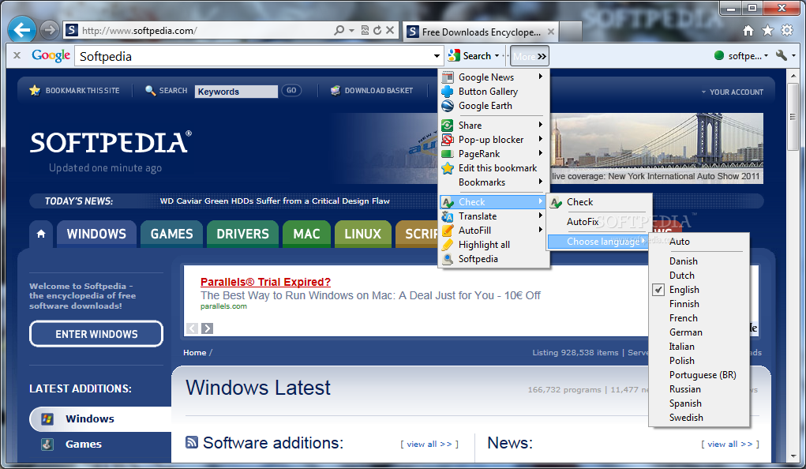Click the Share icon in the menu

pos(448,126)
